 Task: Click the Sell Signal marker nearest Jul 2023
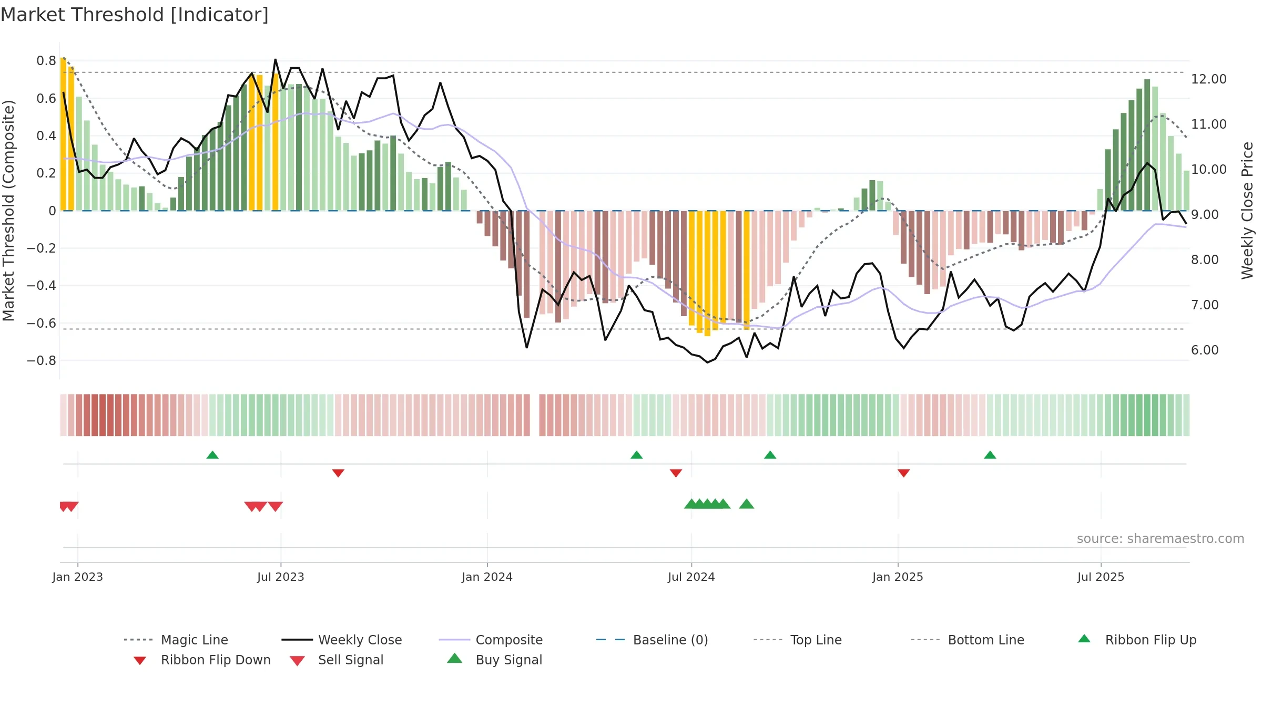click(276, 506)
